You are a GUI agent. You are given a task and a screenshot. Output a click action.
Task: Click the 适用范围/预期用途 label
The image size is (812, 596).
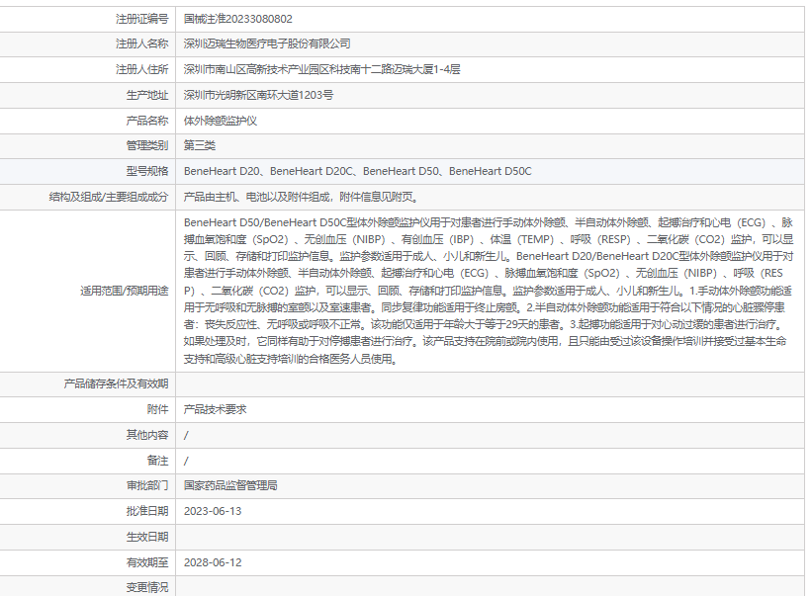125,291
